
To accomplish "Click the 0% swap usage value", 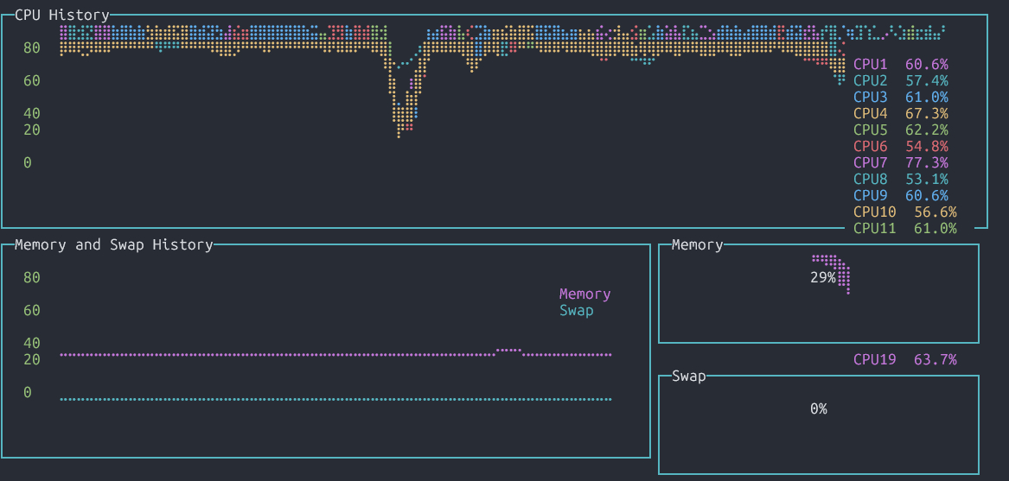I will [x=818, y=408].
